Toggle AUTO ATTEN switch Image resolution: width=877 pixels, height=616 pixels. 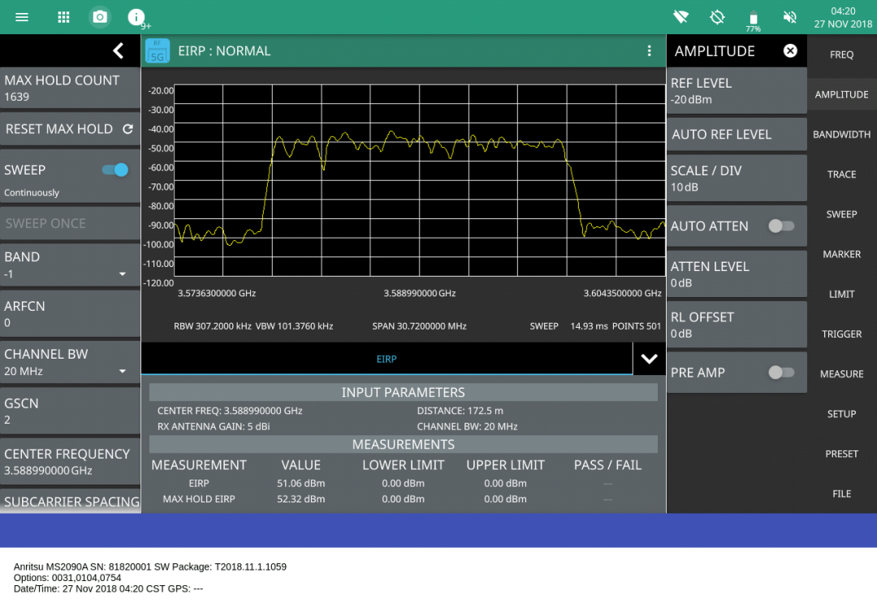pos(781,226)
